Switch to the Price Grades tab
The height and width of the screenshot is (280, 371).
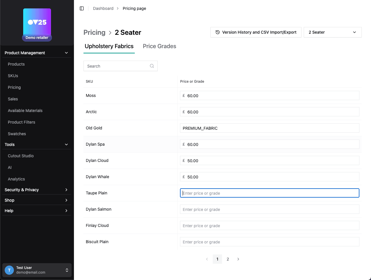[159, 46]
